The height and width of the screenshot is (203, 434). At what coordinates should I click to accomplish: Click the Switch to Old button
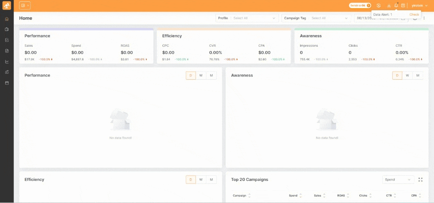360,6
